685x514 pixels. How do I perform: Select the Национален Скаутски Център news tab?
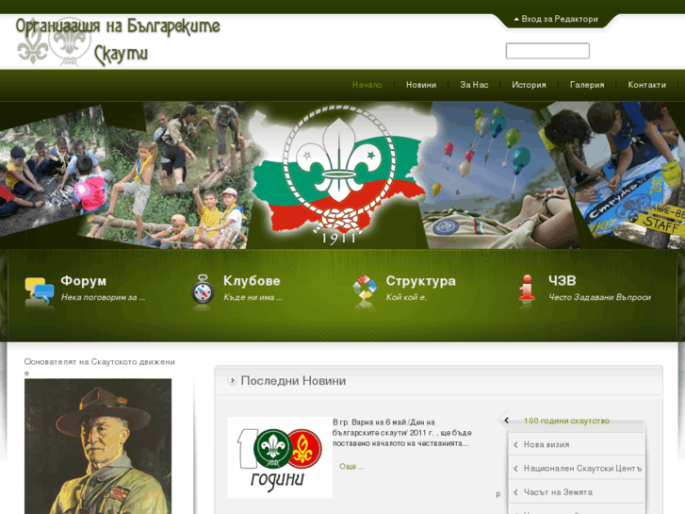point(582,469)
